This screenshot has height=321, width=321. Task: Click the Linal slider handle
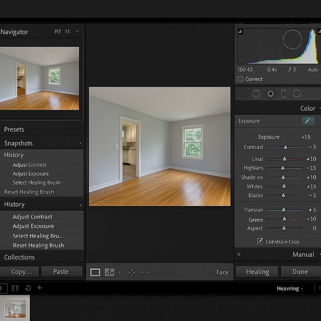(x=285, y=159)
